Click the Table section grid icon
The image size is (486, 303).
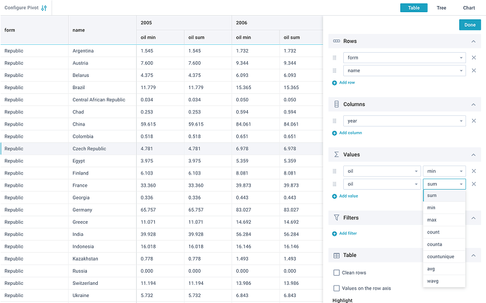click(x=337, y=255)
